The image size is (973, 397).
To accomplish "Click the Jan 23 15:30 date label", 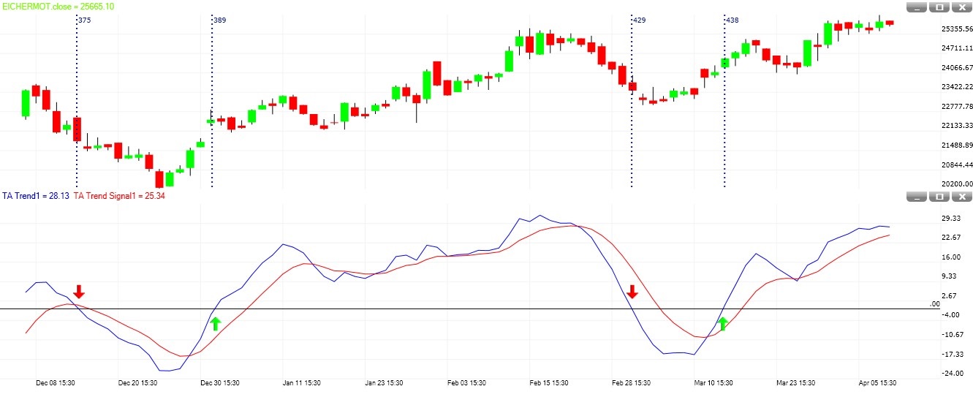I will pyautogui.click(x=386, y=382).
